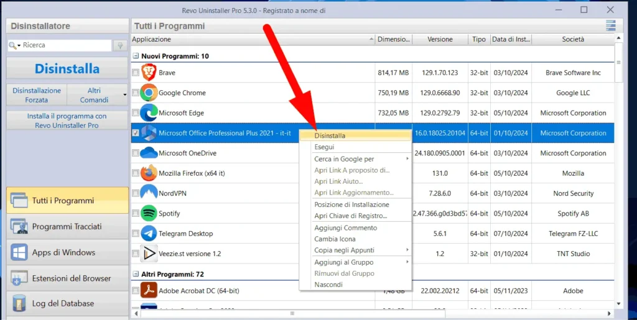This screenshot has width=637, height=320.
Task: Tick the Mozilla Firefox checkbox
Action: [135, 173]
